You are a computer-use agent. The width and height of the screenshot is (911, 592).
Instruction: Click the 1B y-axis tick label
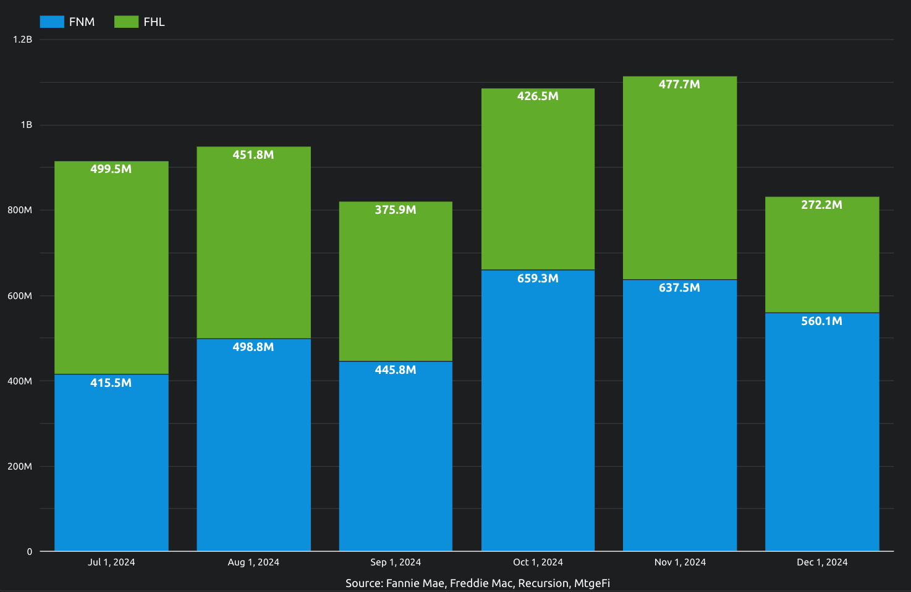[27, 125]
